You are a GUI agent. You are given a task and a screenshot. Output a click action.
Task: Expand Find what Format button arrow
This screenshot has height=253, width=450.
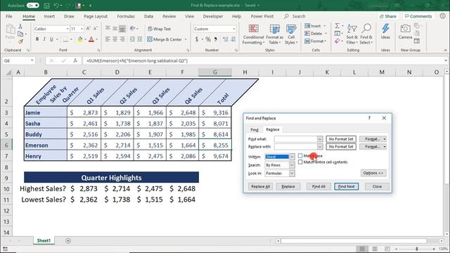click(x=385, y=139)
